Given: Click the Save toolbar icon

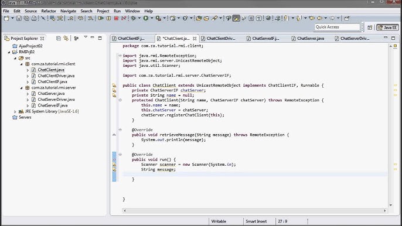Looking at the screenshot, I should (x=19, y=18).
